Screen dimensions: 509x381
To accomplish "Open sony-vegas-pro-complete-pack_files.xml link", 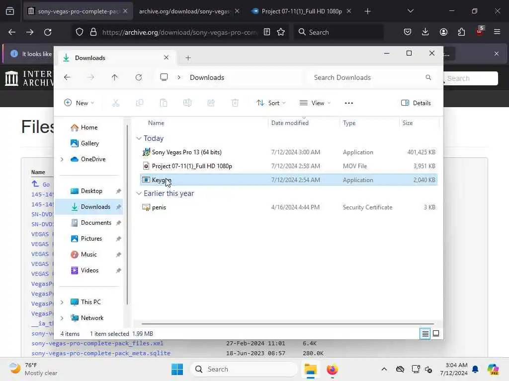I will point(97,343).
